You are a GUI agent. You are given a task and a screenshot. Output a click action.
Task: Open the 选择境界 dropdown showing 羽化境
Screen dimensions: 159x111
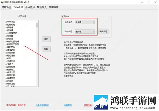click(85, 22)
